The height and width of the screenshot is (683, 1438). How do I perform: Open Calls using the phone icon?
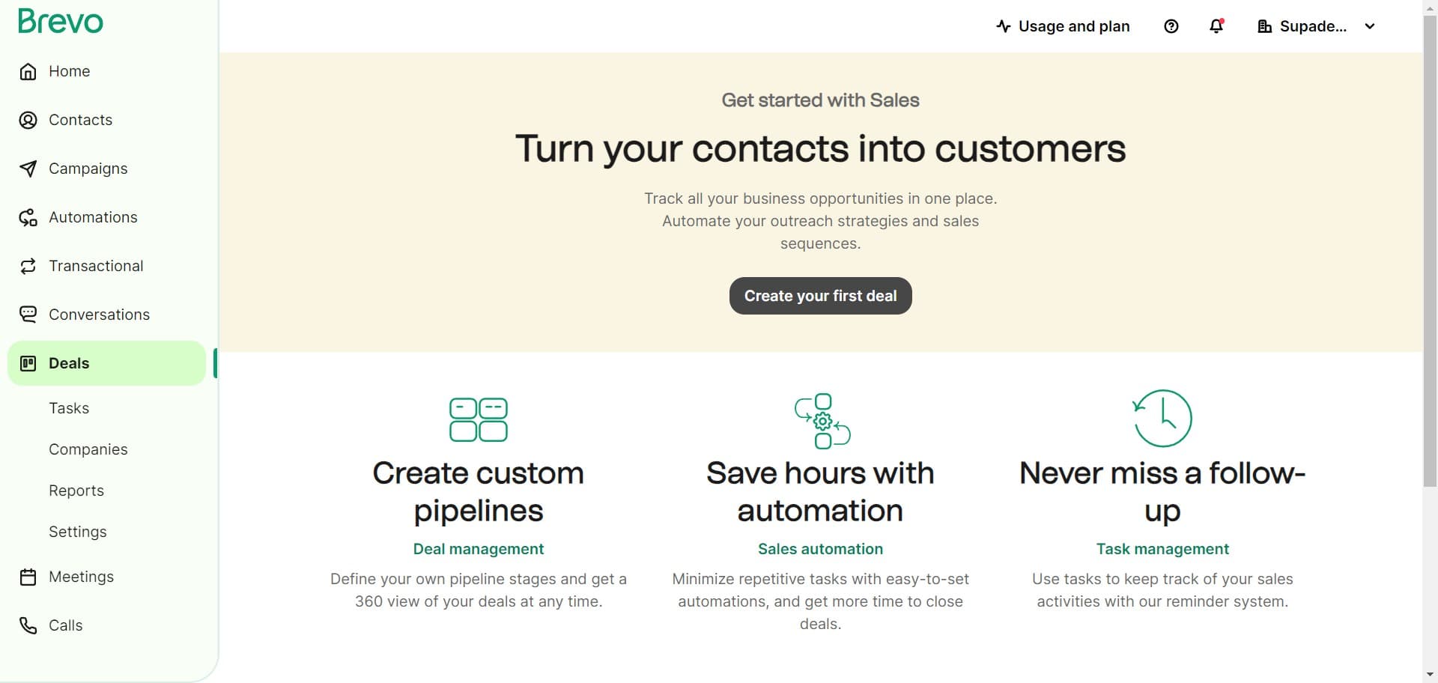tap(28, 625)
